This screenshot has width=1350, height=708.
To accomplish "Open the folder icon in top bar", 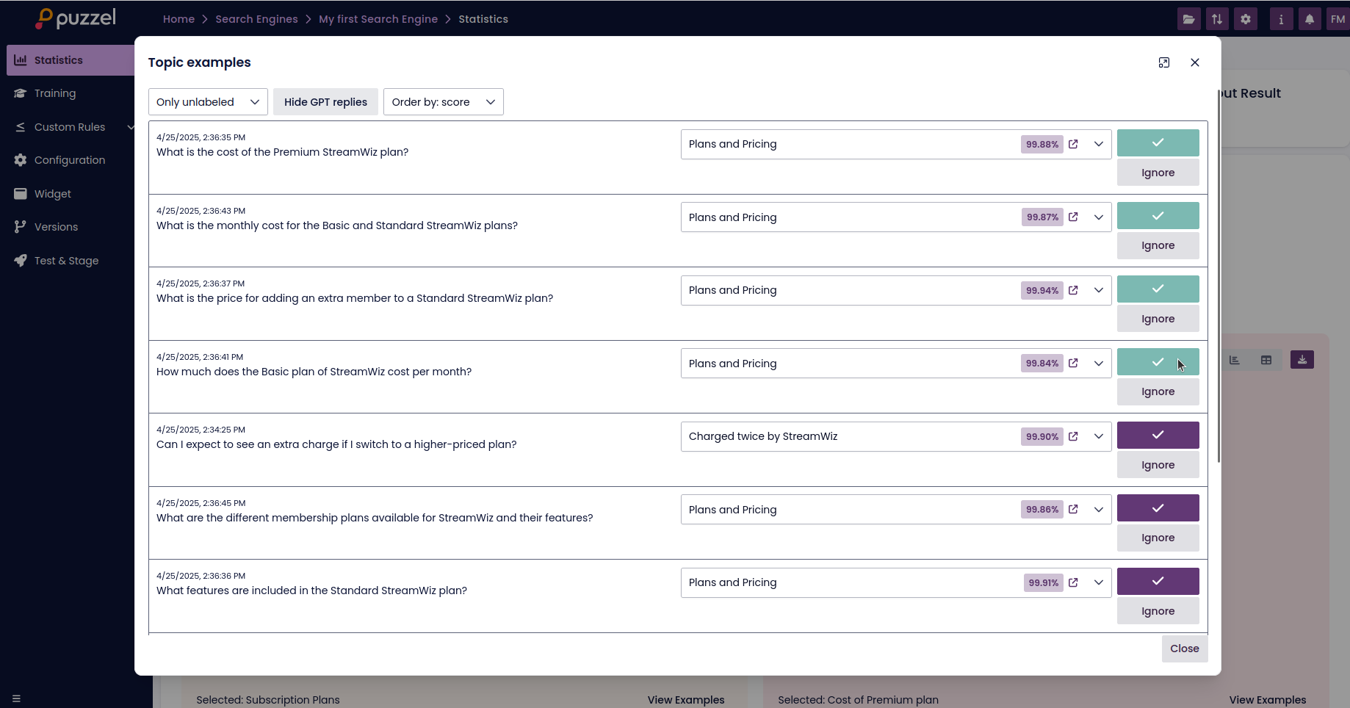I will point(1188,19).
